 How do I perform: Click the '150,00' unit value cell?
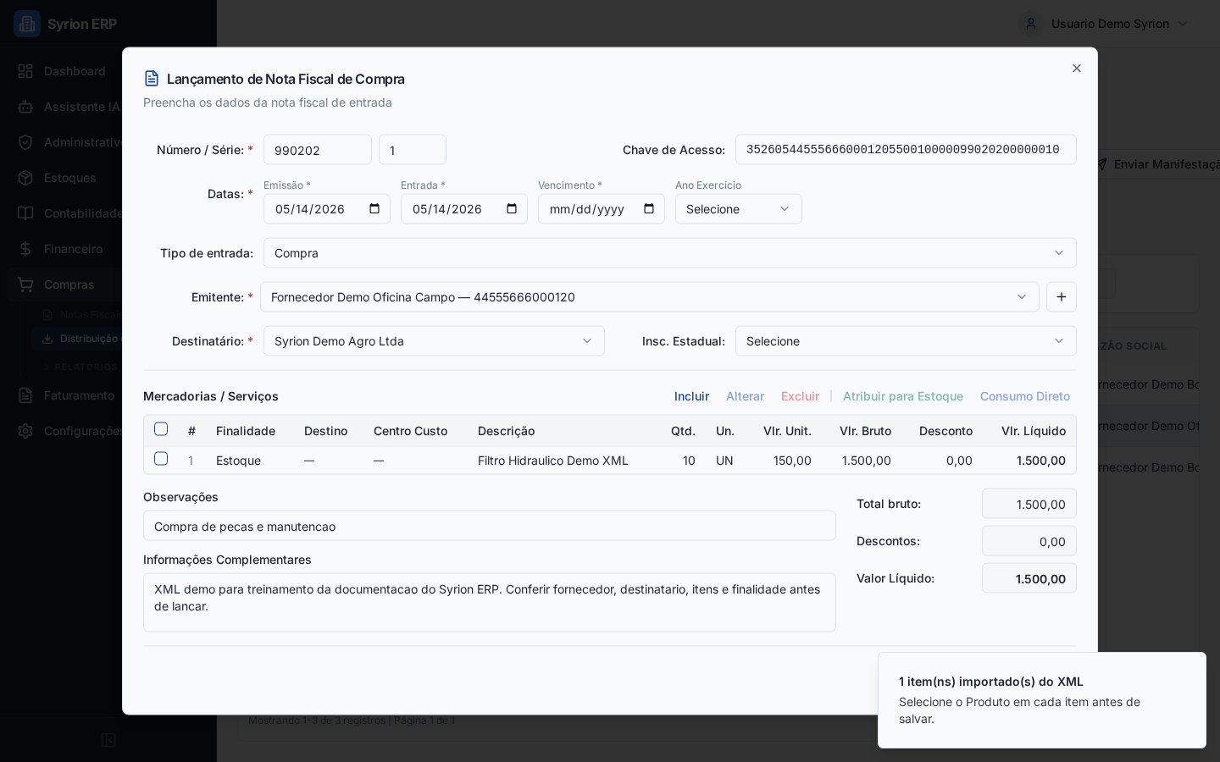click(792, 461)
